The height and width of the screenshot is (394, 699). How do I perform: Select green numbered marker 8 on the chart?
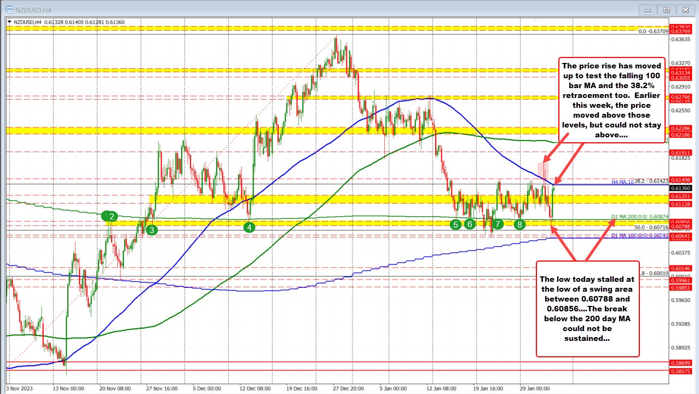coord(519,224)
